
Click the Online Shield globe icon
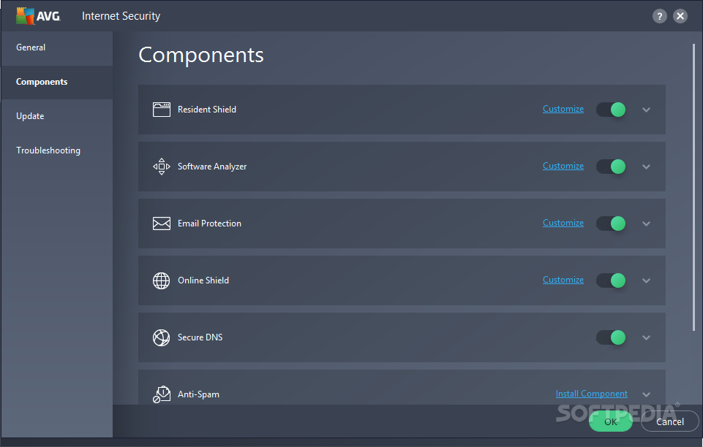pos(162,280)
